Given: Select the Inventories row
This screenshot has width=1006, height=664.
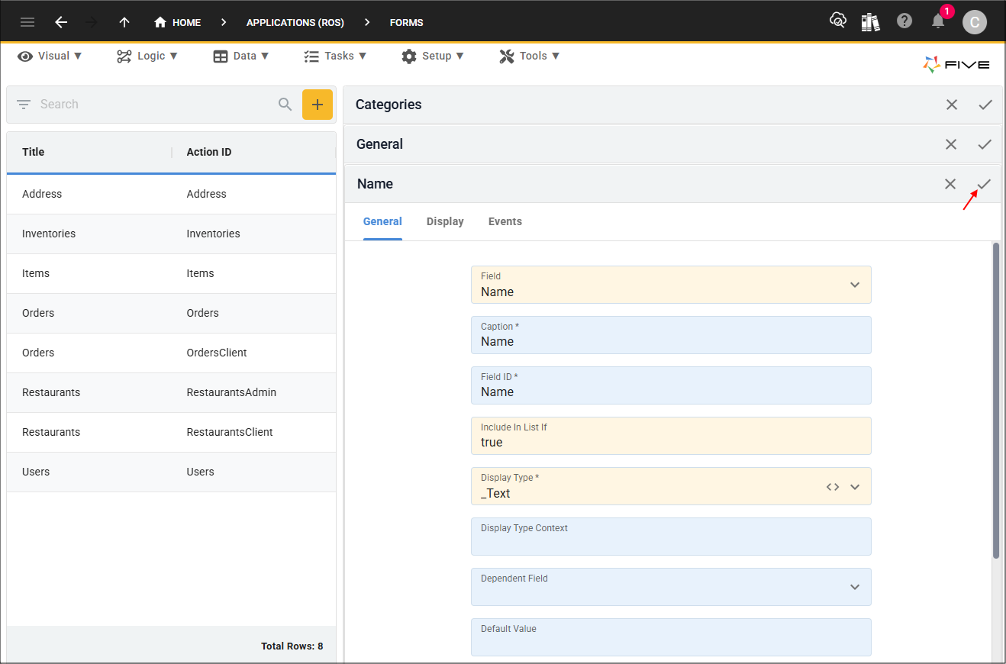Looking at the screenshot, I should click(x=171, y=234).
